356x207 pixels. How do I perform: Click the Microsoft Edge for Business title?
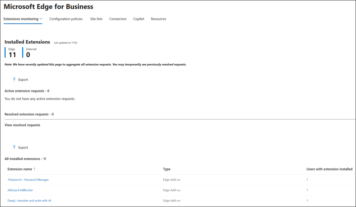48,7
